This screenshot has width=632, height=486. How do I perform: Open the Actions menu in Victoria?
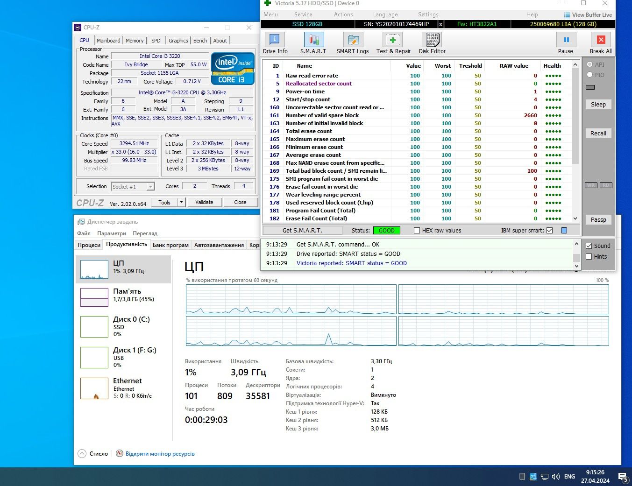(343, 14)
